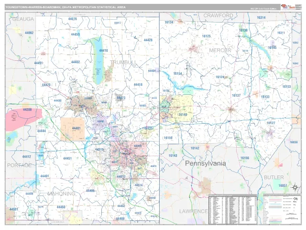Click ZIP code 16153

tap(286, 86)
